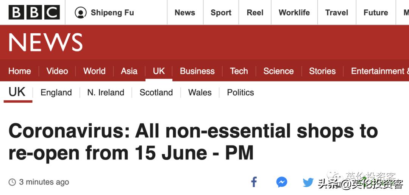Click the Coronavirus article headline
The height and width of the screenshot is (195, 409).
coord(193,142)
